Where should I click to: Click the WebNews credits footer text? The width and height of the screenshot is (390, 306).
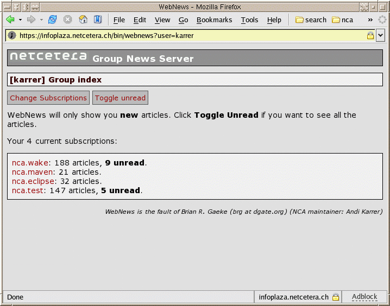(x=244, y=212)
